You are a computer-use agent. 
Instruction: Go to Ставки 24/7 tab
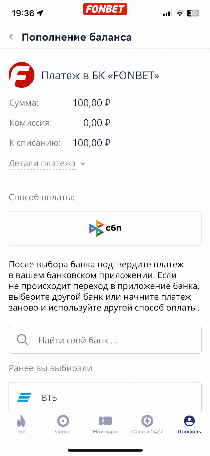click(147, 424)
